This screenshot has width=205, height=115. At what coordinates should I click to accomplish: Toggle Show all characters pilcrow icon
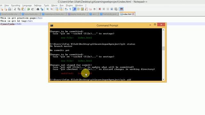pos(70,9)
